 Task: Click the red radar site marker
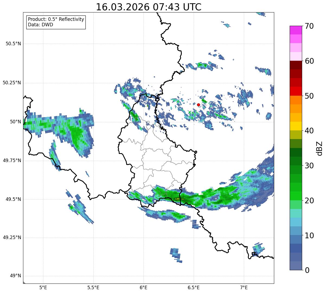tap(199, 105)
